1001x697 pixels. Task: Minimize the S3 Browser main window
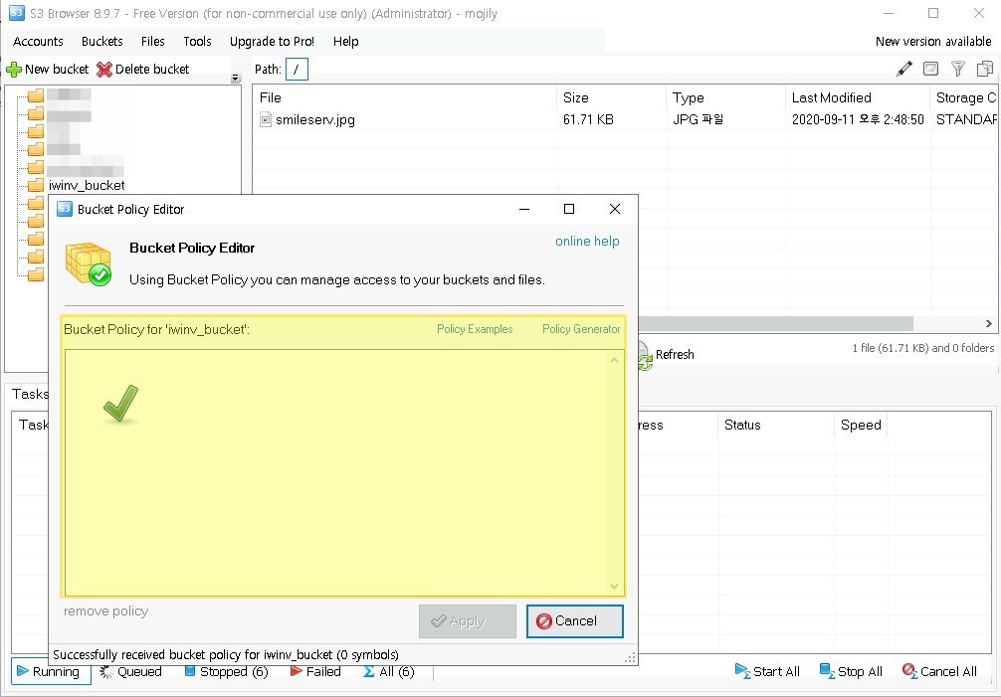point(889,13)
